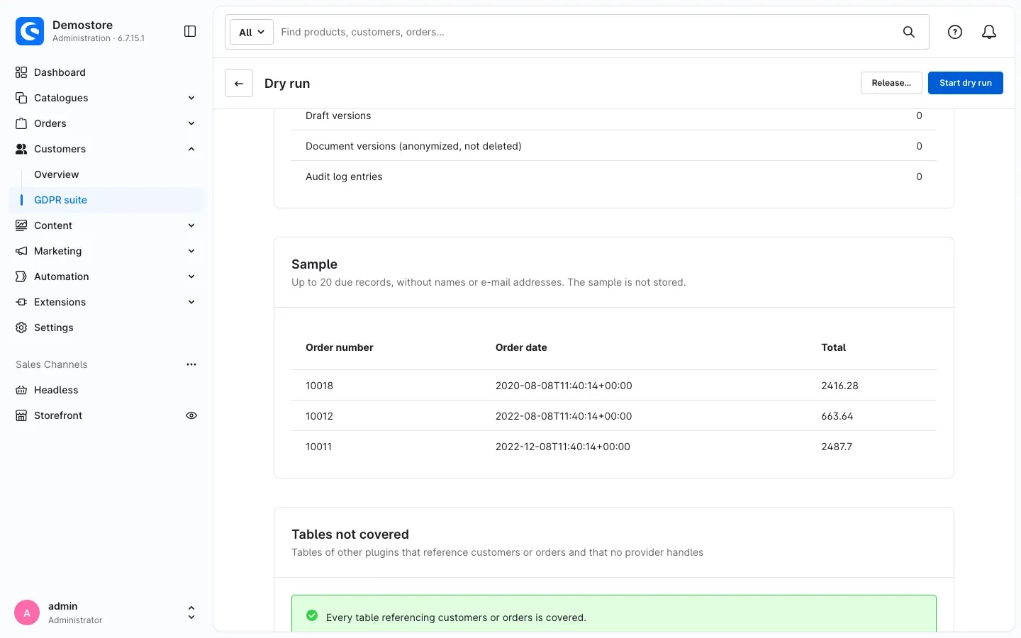Click the admin avatar circle
Image resolution: width=1021 pixels, height=638 pixels.
click(x=27, y=612)
